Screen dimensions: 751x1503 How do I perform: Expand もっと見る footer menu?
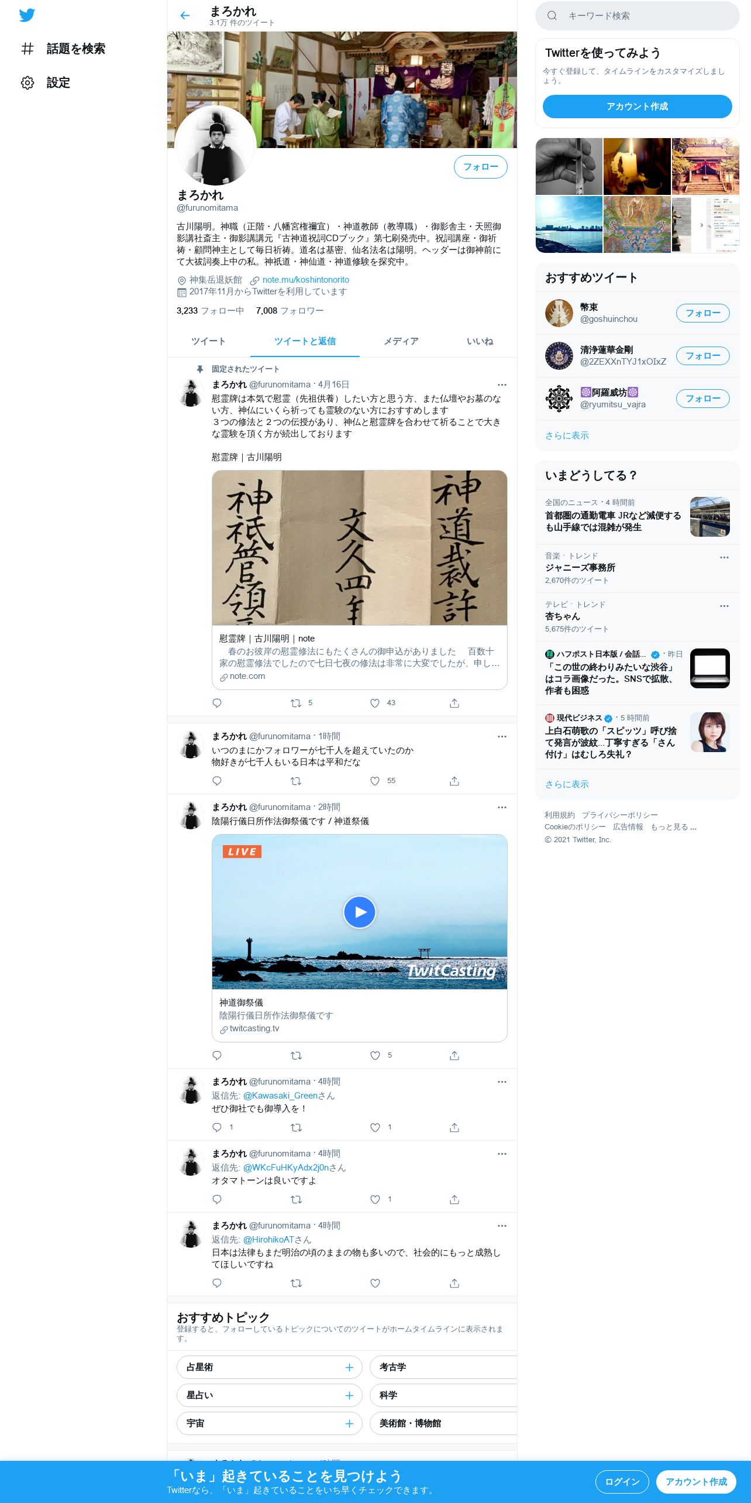tap(673, 827)
